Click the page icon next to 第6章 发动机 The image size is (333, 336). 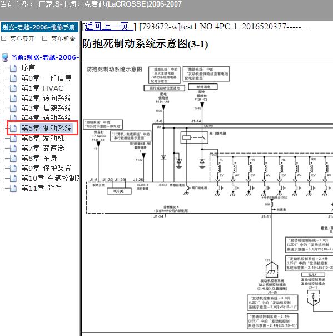(x=13, y=139)
